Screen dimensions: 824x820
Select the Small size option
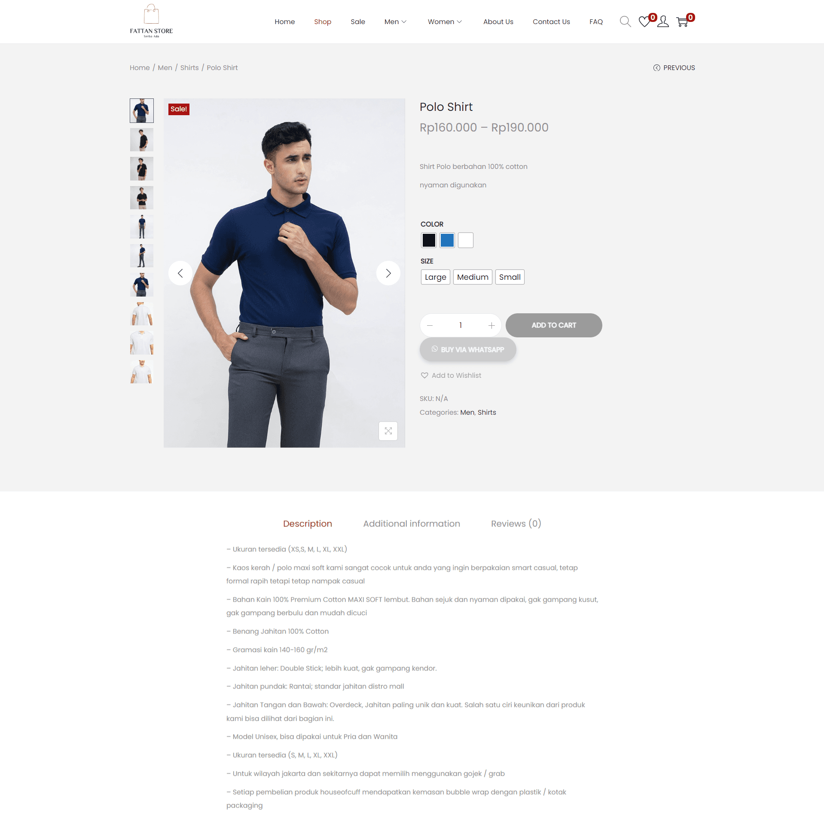[x=510, y=277]
